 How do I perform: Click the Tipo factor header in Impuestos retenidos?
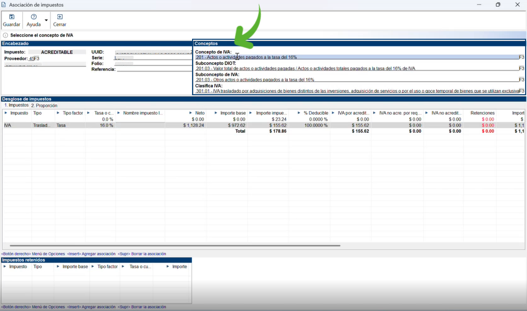[107, 267]
